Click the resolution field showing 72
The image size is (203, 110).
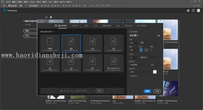(x=134, y=57)
